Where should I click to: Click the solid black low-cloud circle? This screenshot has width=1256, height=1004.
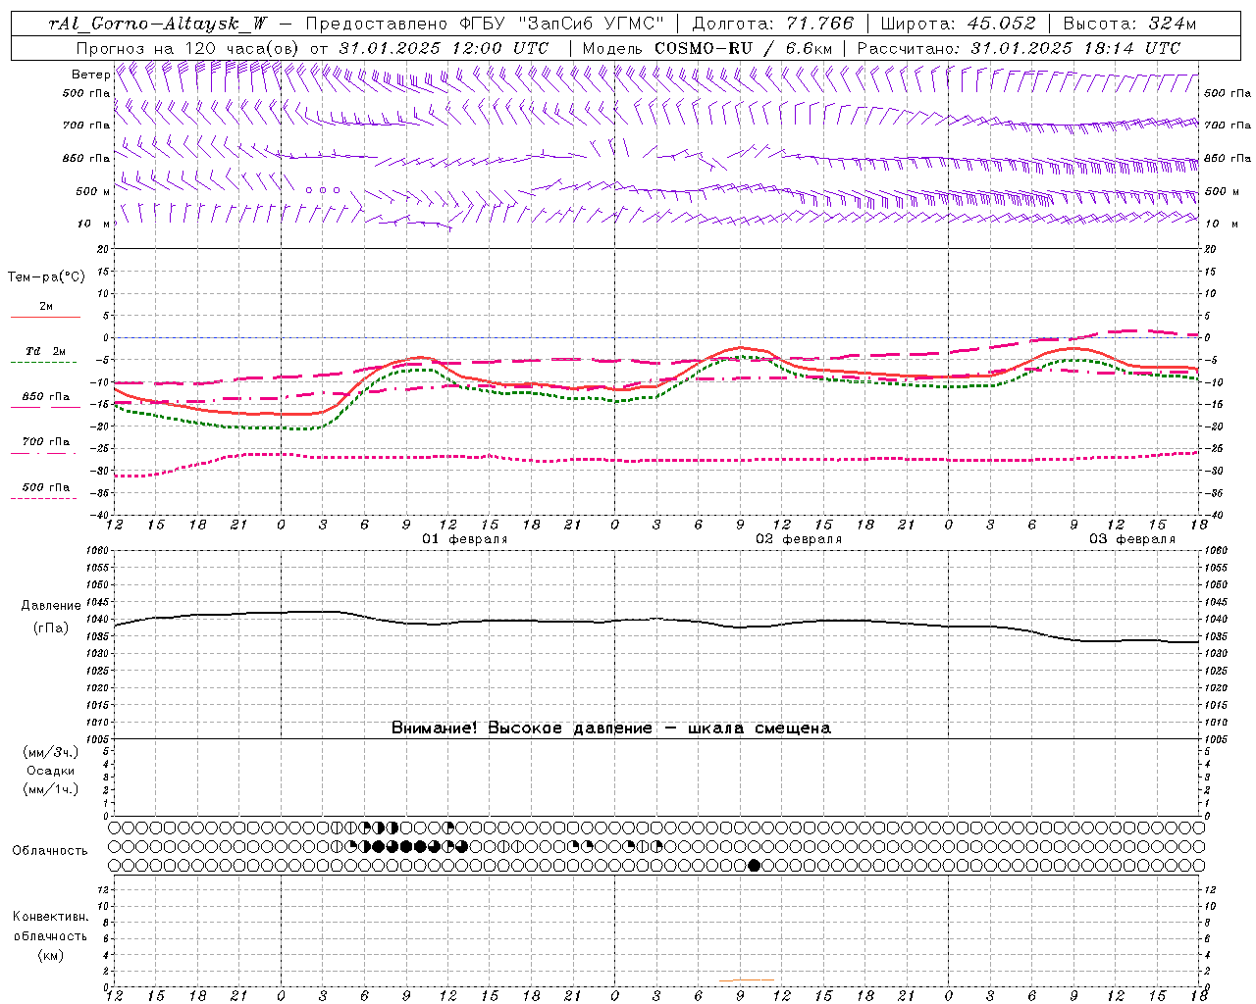tap(754, 865)
